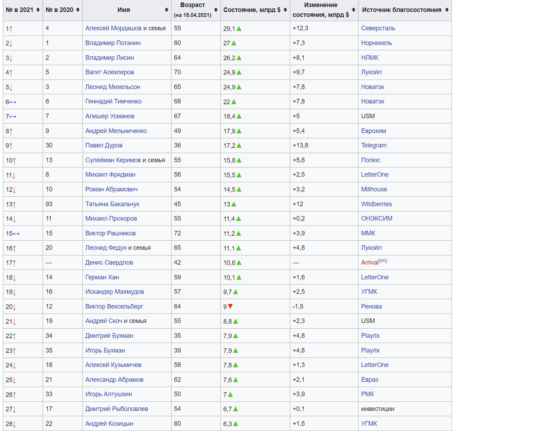Open Владимир Потанин link
541x431 pixels.
(x=113, y=43)
